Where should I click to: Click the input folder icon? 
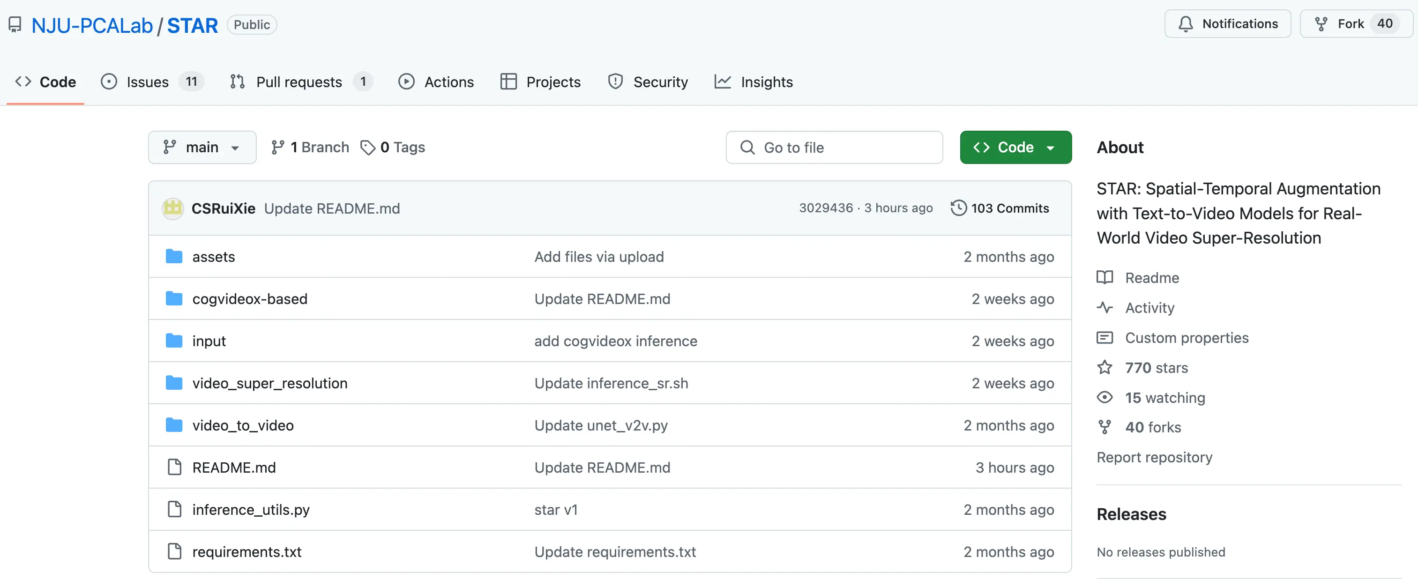(x=174, y=341)
